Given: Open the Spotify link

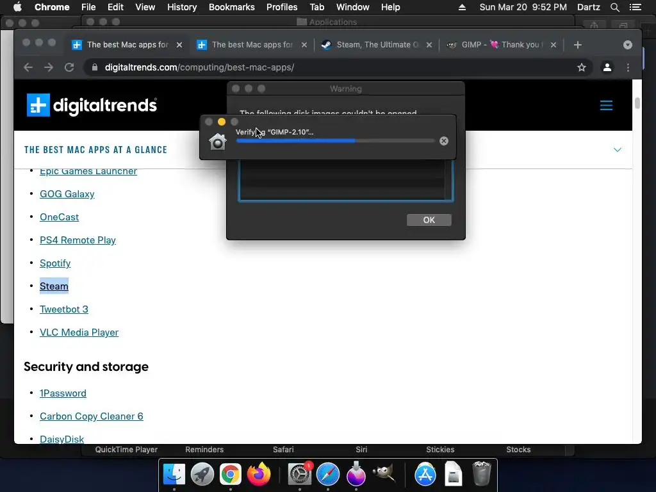Looking at the screenshot, I should (x=55, y=263).
